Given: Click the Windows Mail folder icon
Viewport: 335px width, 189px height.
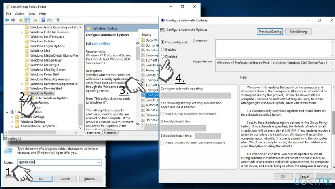Looking at the screenshot, I should pyautogui.click(x=27, y=51).
